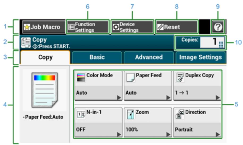Switch to the Advanced tab
243x145 pixels.
coord(149,57)
